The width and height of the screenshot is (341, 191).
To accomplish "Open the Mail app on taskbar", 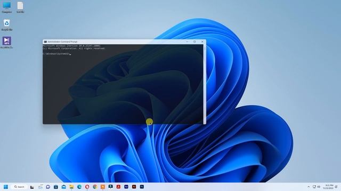I will (x=64, y=187).
